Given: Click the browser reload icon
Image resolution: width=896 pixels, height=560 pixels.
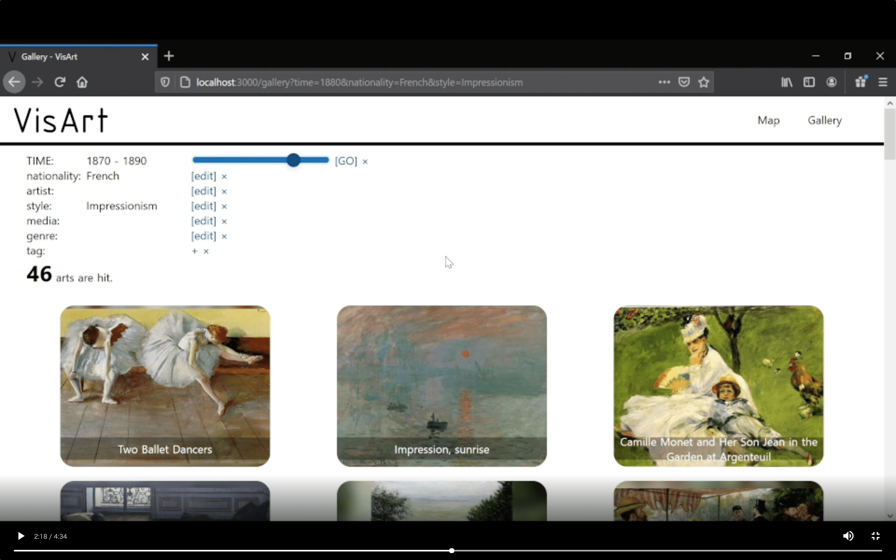Looking at the screenshot, I should [60, 82].
